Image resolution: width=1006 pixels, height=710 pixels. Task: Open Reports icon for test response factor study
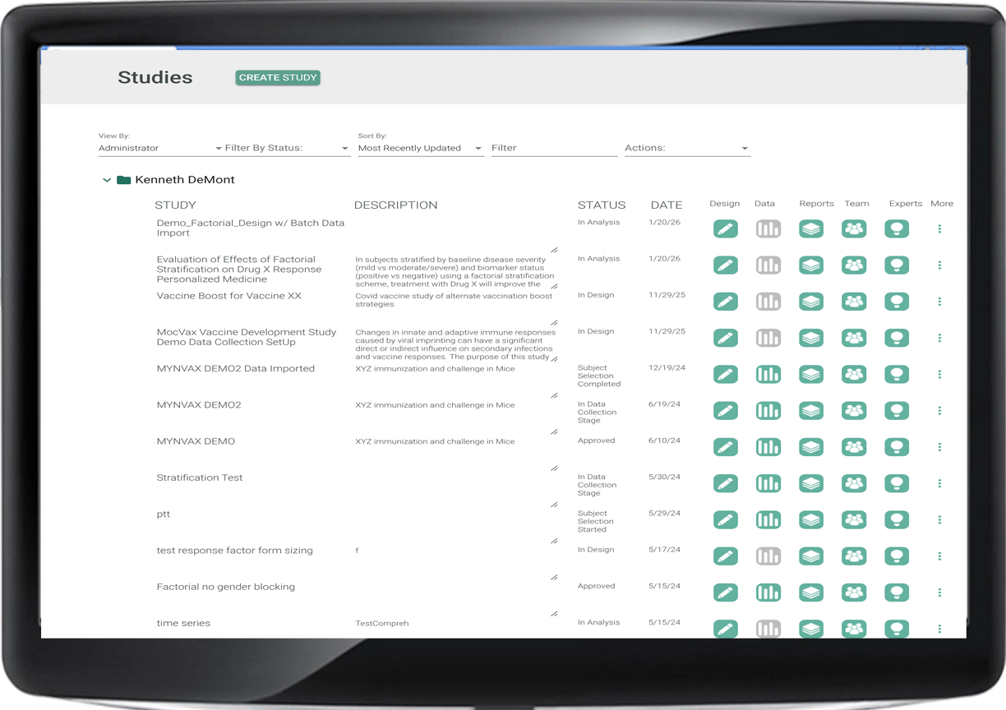pyautogui.click(x=811, y=556)
